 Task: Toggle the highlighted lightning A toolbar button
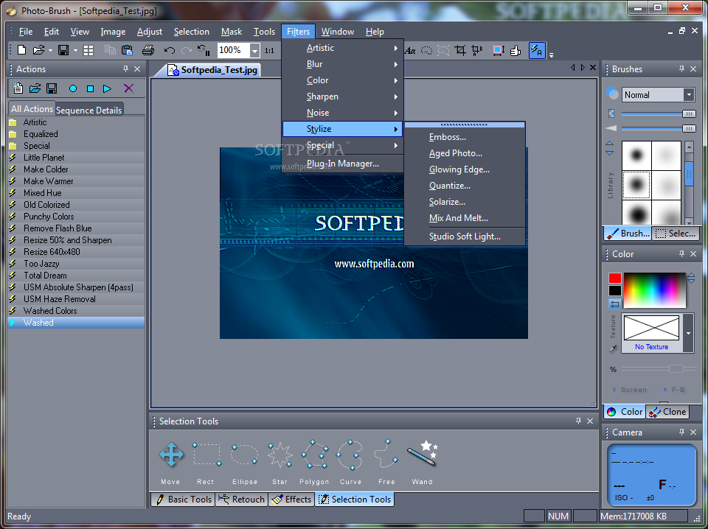point(537,50)
